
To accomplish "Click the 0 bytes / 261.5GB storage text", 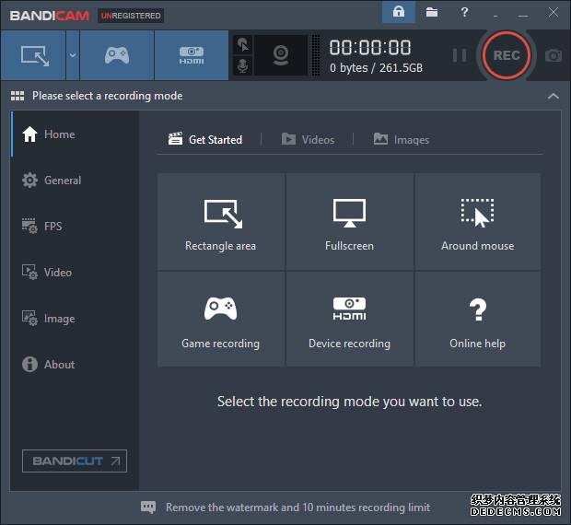I will [x=376, y=68].
